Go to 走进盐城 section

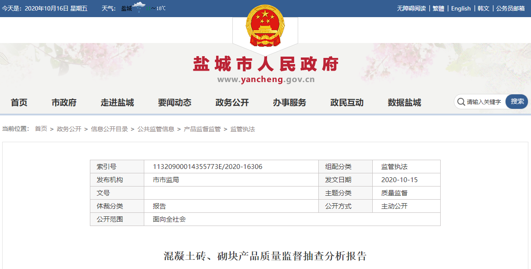pyautogui.click(x=117, y=103)
